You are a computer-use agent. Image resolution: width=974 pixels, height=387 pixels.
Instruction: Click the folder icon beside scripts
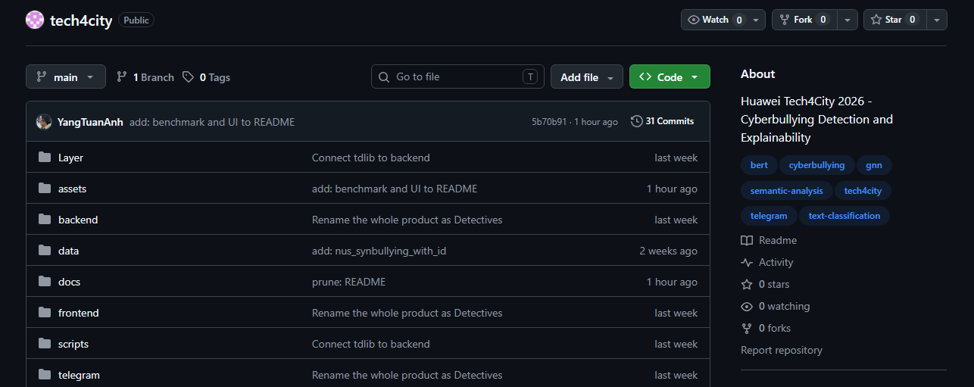point(45,344)
